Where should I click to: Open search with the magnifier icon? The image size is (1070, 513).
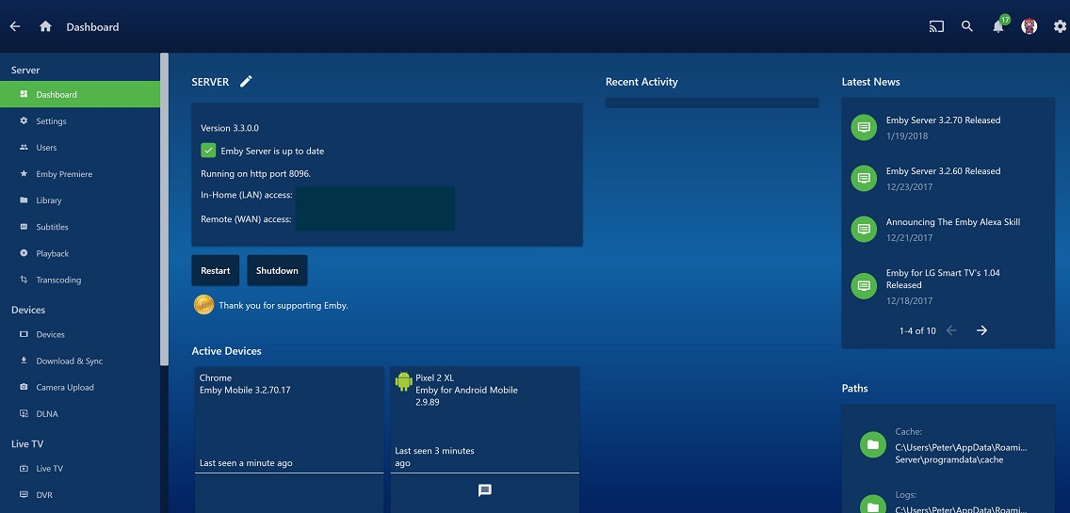[967, 27]
